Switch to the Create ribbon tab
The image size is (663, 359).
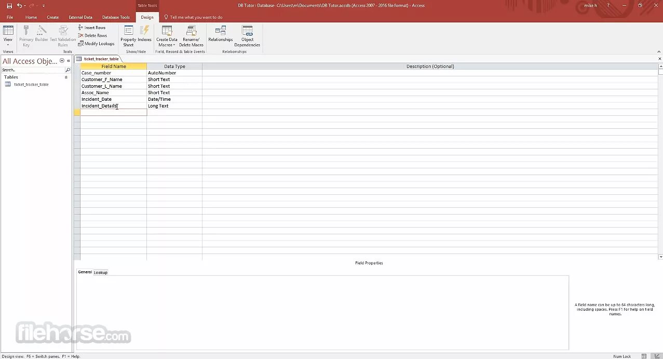click(x=52, y=17)
